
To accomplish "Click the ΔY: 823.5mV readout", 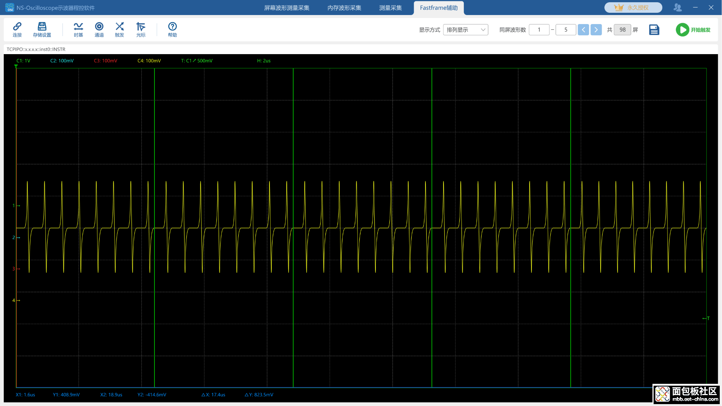I will coord(259,395).
